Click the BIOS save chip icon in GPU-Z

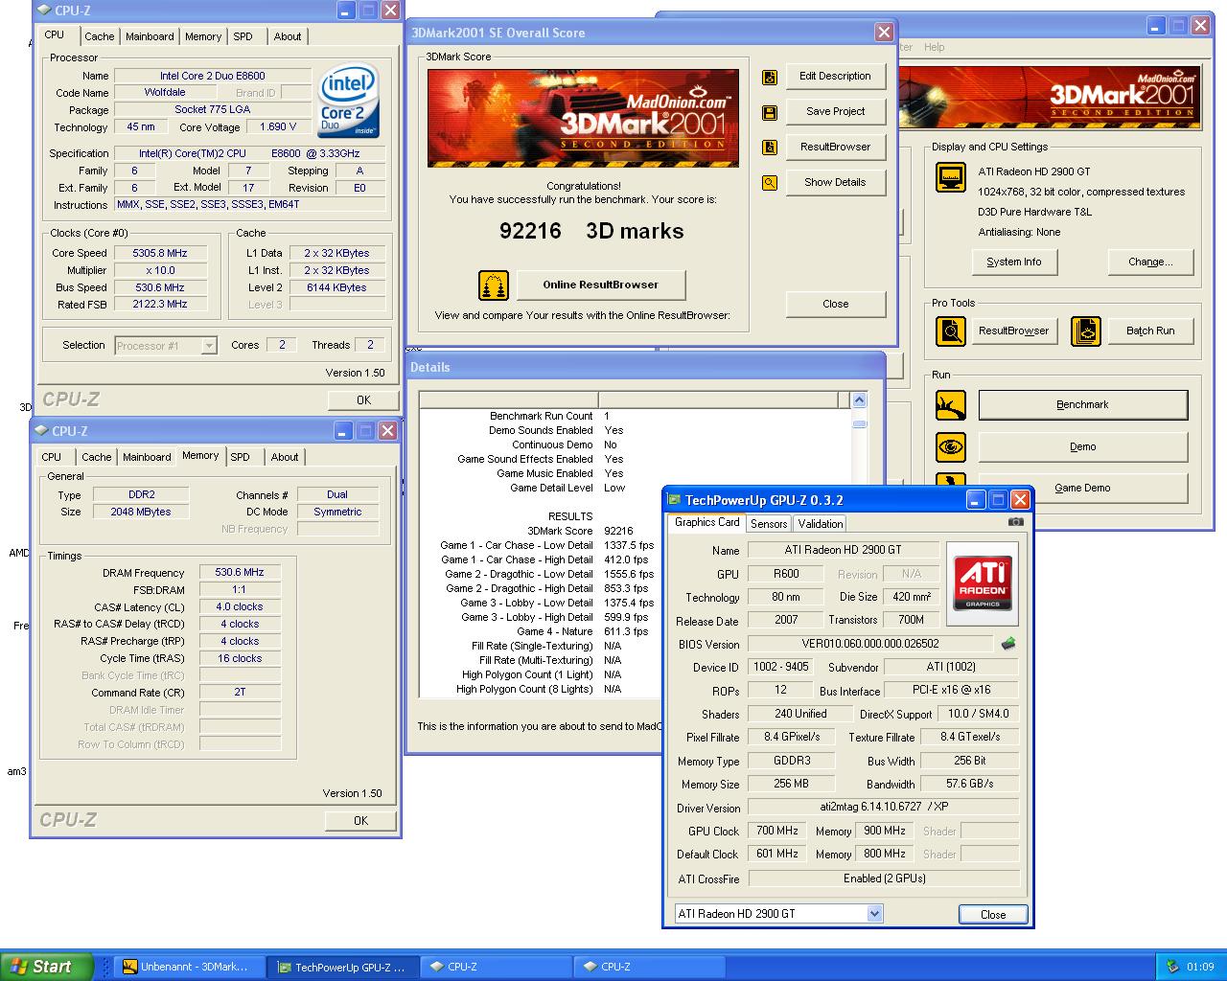tap(1008, 645)
